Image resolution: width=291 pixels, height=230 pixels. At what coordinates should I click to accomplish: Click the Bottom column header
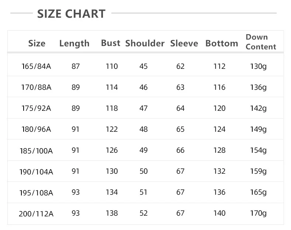[222, 43]
